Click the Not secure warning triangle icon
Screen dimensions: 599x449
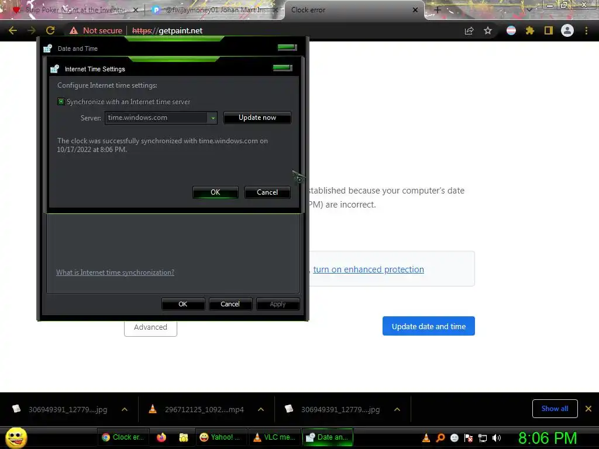[74, 30]
